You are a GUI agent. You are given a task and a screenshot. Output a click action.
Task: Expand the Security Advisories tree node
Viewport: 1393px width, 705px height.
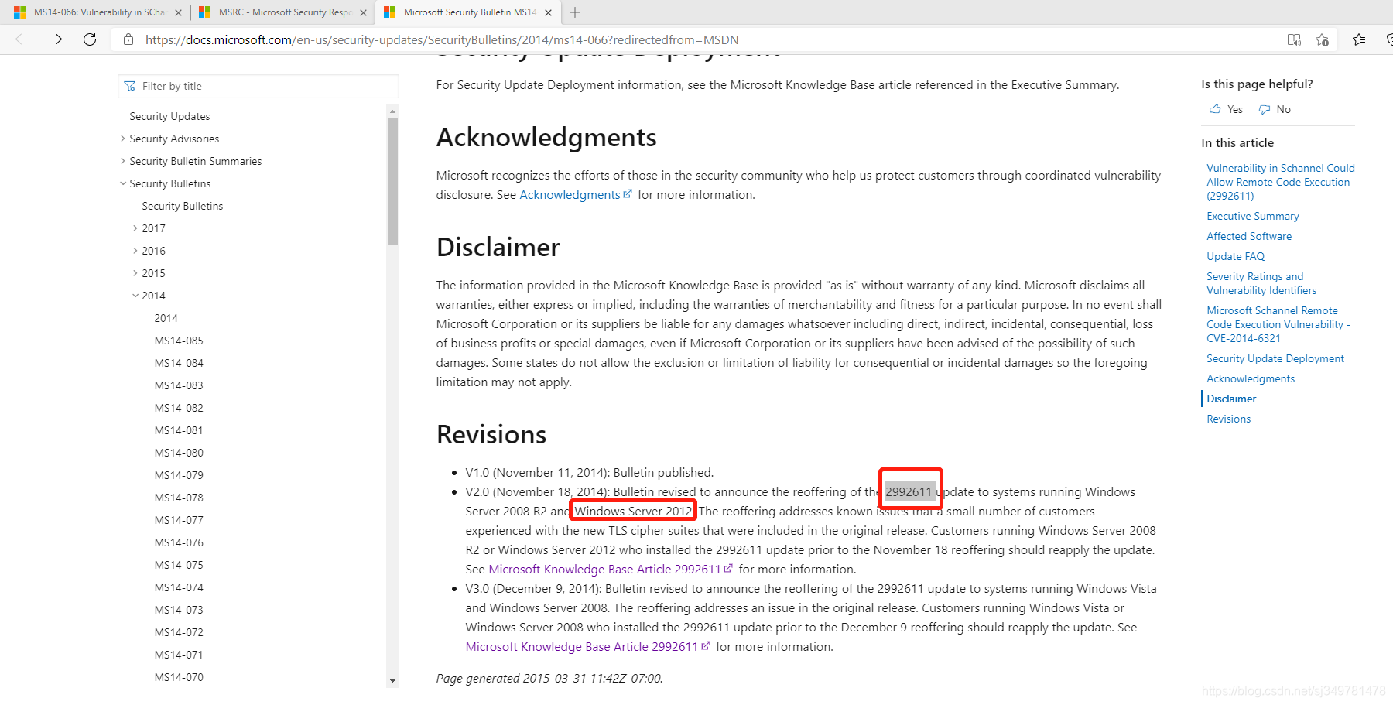coord(123,139)
